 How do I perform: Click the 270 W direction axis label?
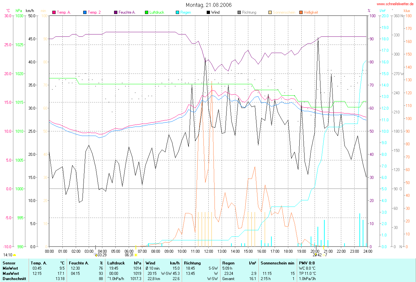398,74
